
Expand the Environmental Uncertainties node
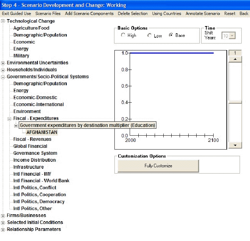3,63
